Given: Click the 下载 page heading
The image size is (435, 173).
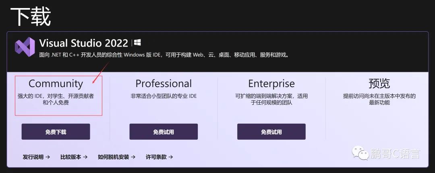Looking at the screenshot, I should tap(31, 16).
